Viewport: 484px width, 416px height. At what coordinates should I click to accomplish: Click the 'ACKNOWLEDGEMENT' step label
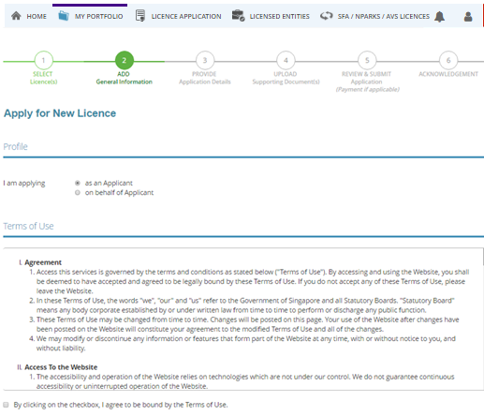[x=448, y=74]
